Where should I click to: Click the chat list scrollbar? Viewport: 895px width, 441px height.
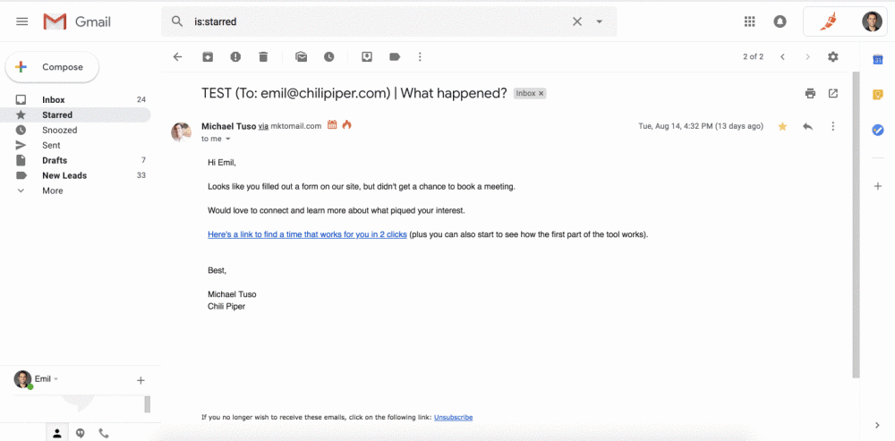coord(148,404)
